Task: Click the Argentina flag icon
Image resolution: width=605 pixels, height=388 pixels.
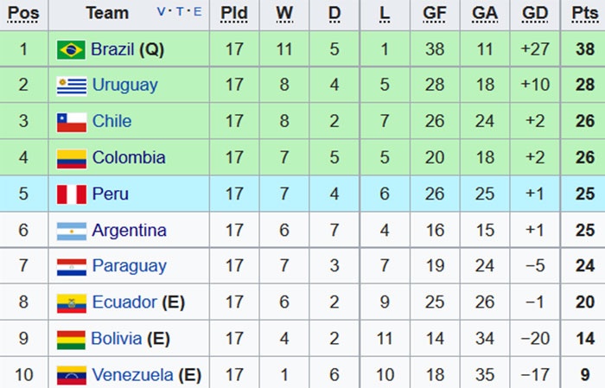Action: (71, 231)
